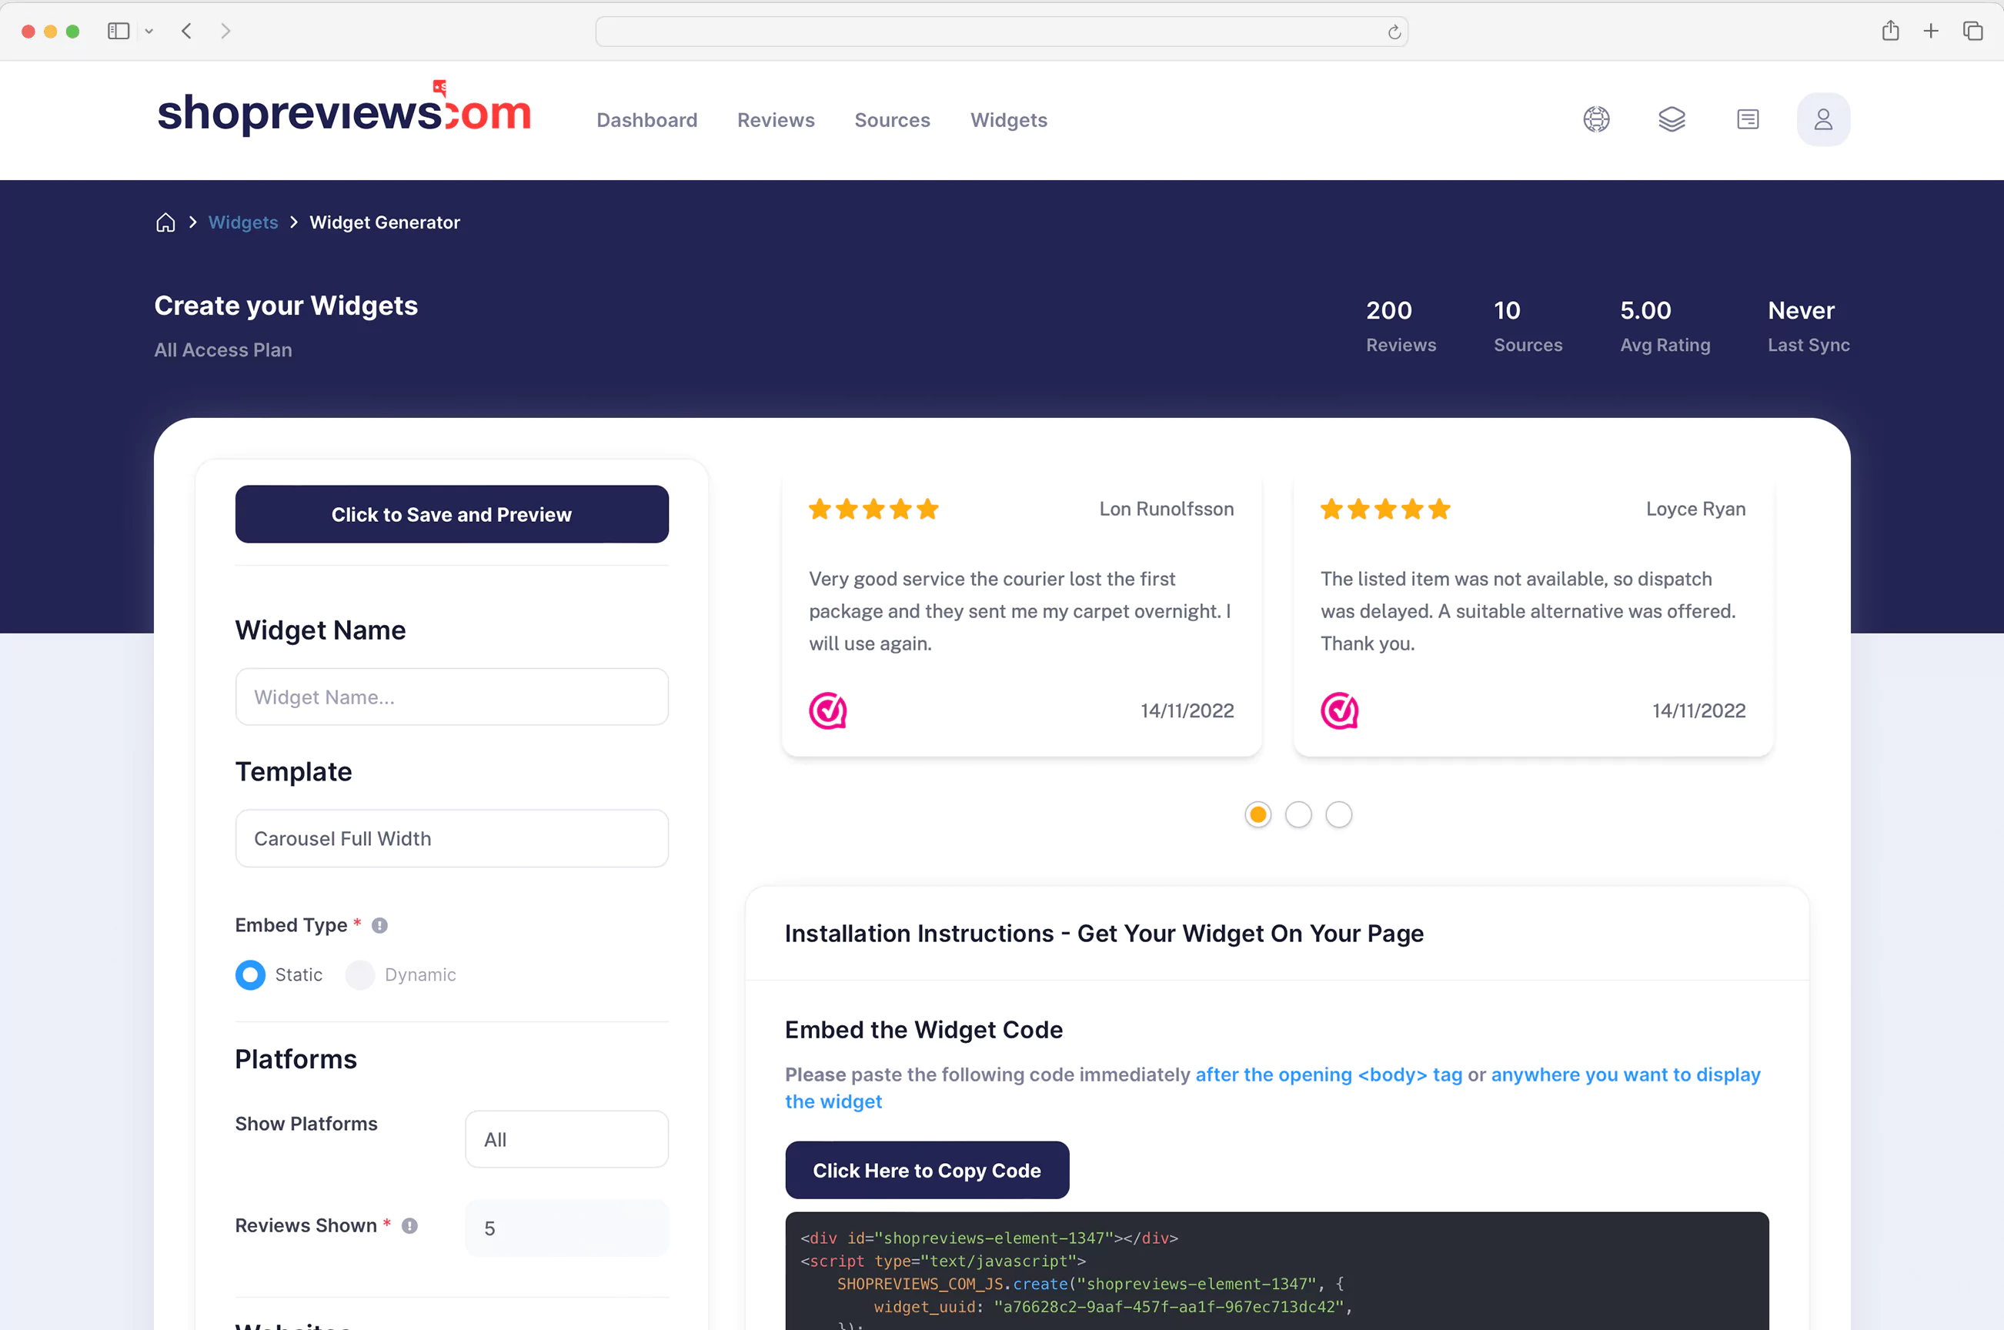This screenshot has width=2004, height=1330.
Task: Click the Widget Name input field
Action: point(451,697)
